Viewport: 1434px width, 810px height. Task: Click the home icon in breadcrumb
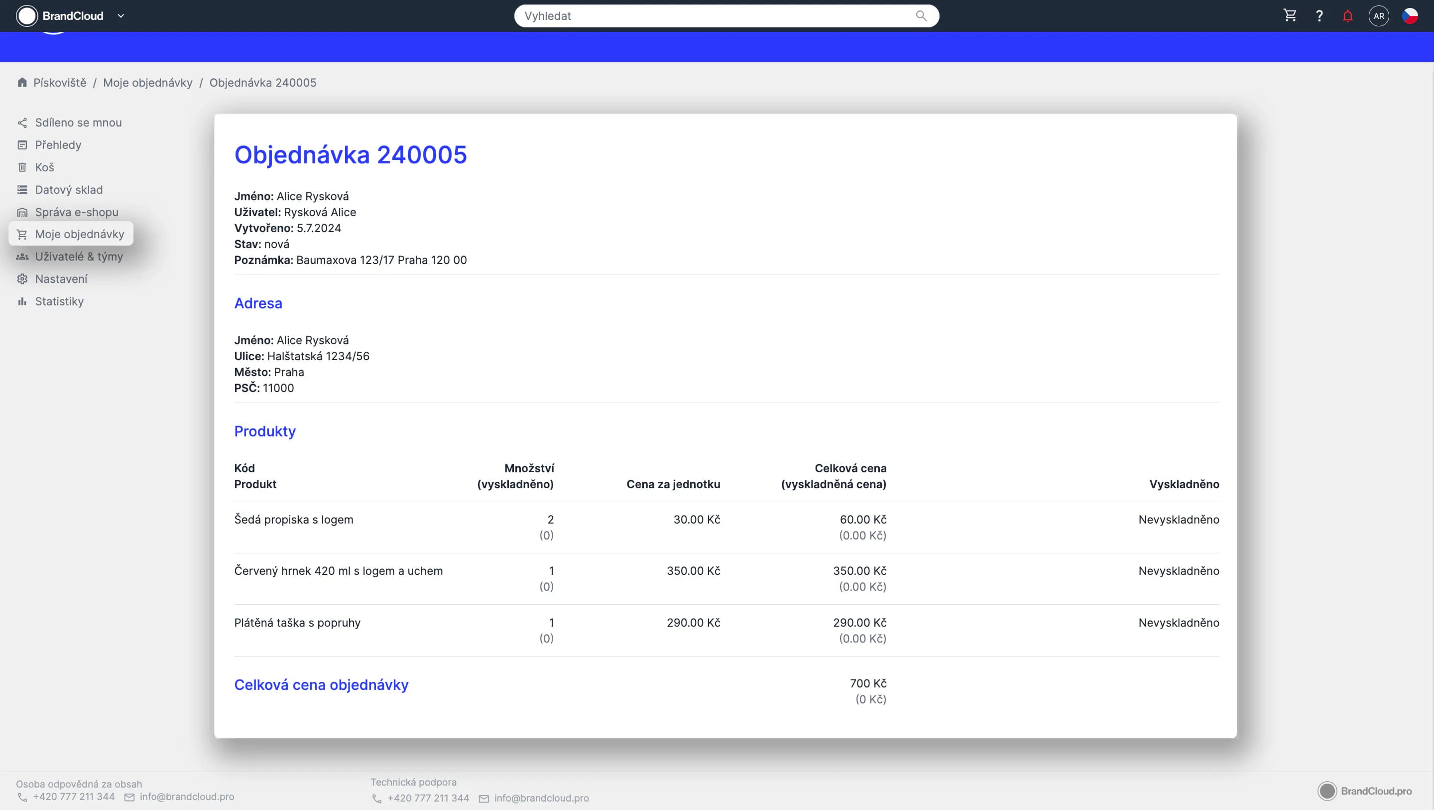[x=22, y=83]
